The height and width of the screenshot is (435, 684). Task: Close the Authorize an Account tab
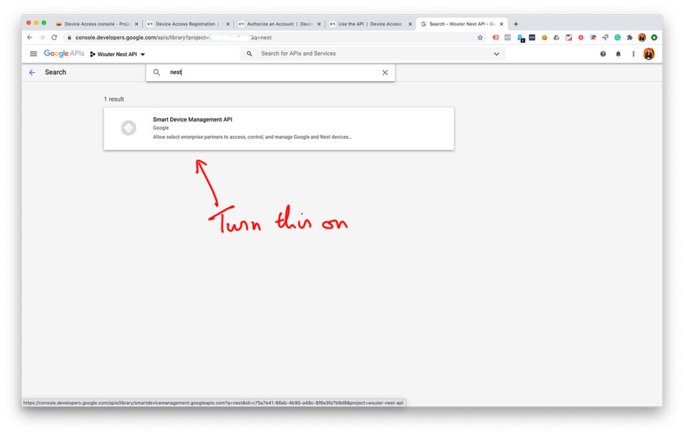(319, 24)
